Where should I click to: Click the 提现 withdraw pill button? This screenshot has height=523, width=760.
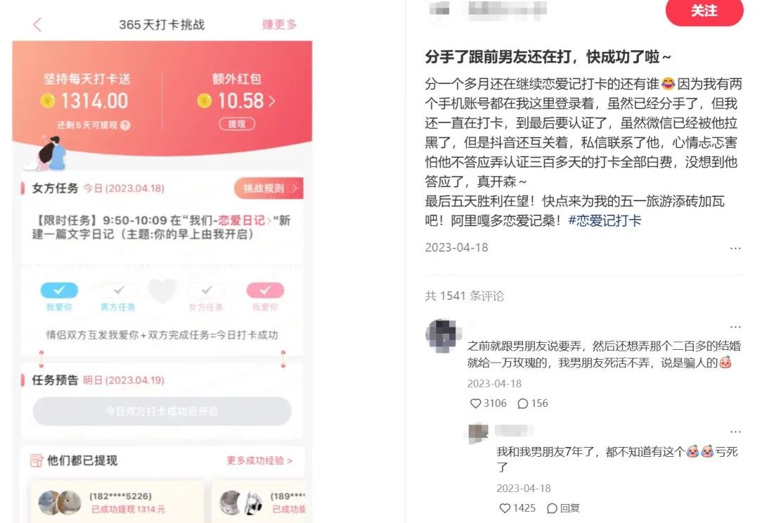[x=237, y=124]
